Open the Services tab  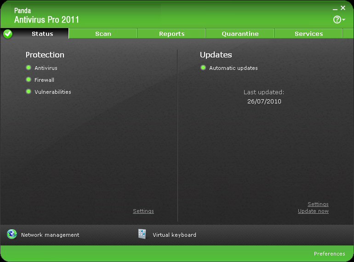pos(308,34)
